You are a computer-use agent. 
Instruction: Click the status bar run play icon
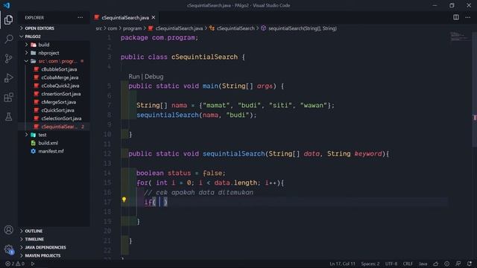[x=33, y=264]
